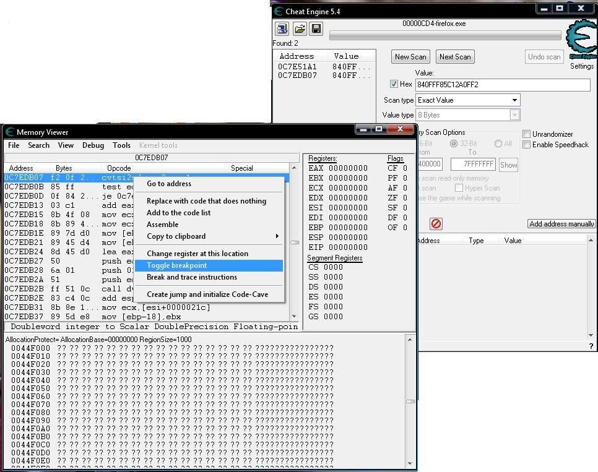Screen dimensions: 598x472
Task: Click the red clear address list icon
Action: (436, 224)
